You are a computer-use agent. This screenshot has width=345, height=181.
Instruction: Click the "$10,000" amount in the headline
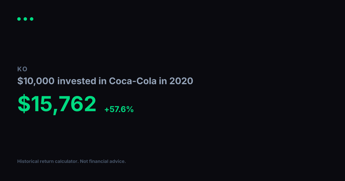click(36, 81)
